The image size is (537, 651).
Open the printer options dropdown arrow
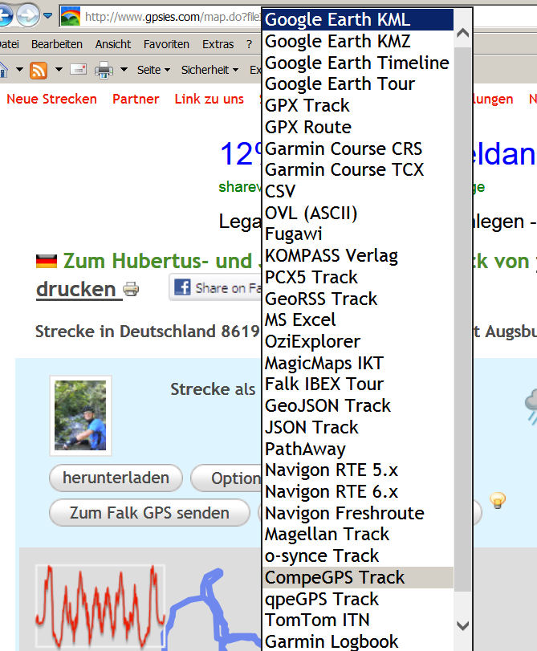[124, 70]
